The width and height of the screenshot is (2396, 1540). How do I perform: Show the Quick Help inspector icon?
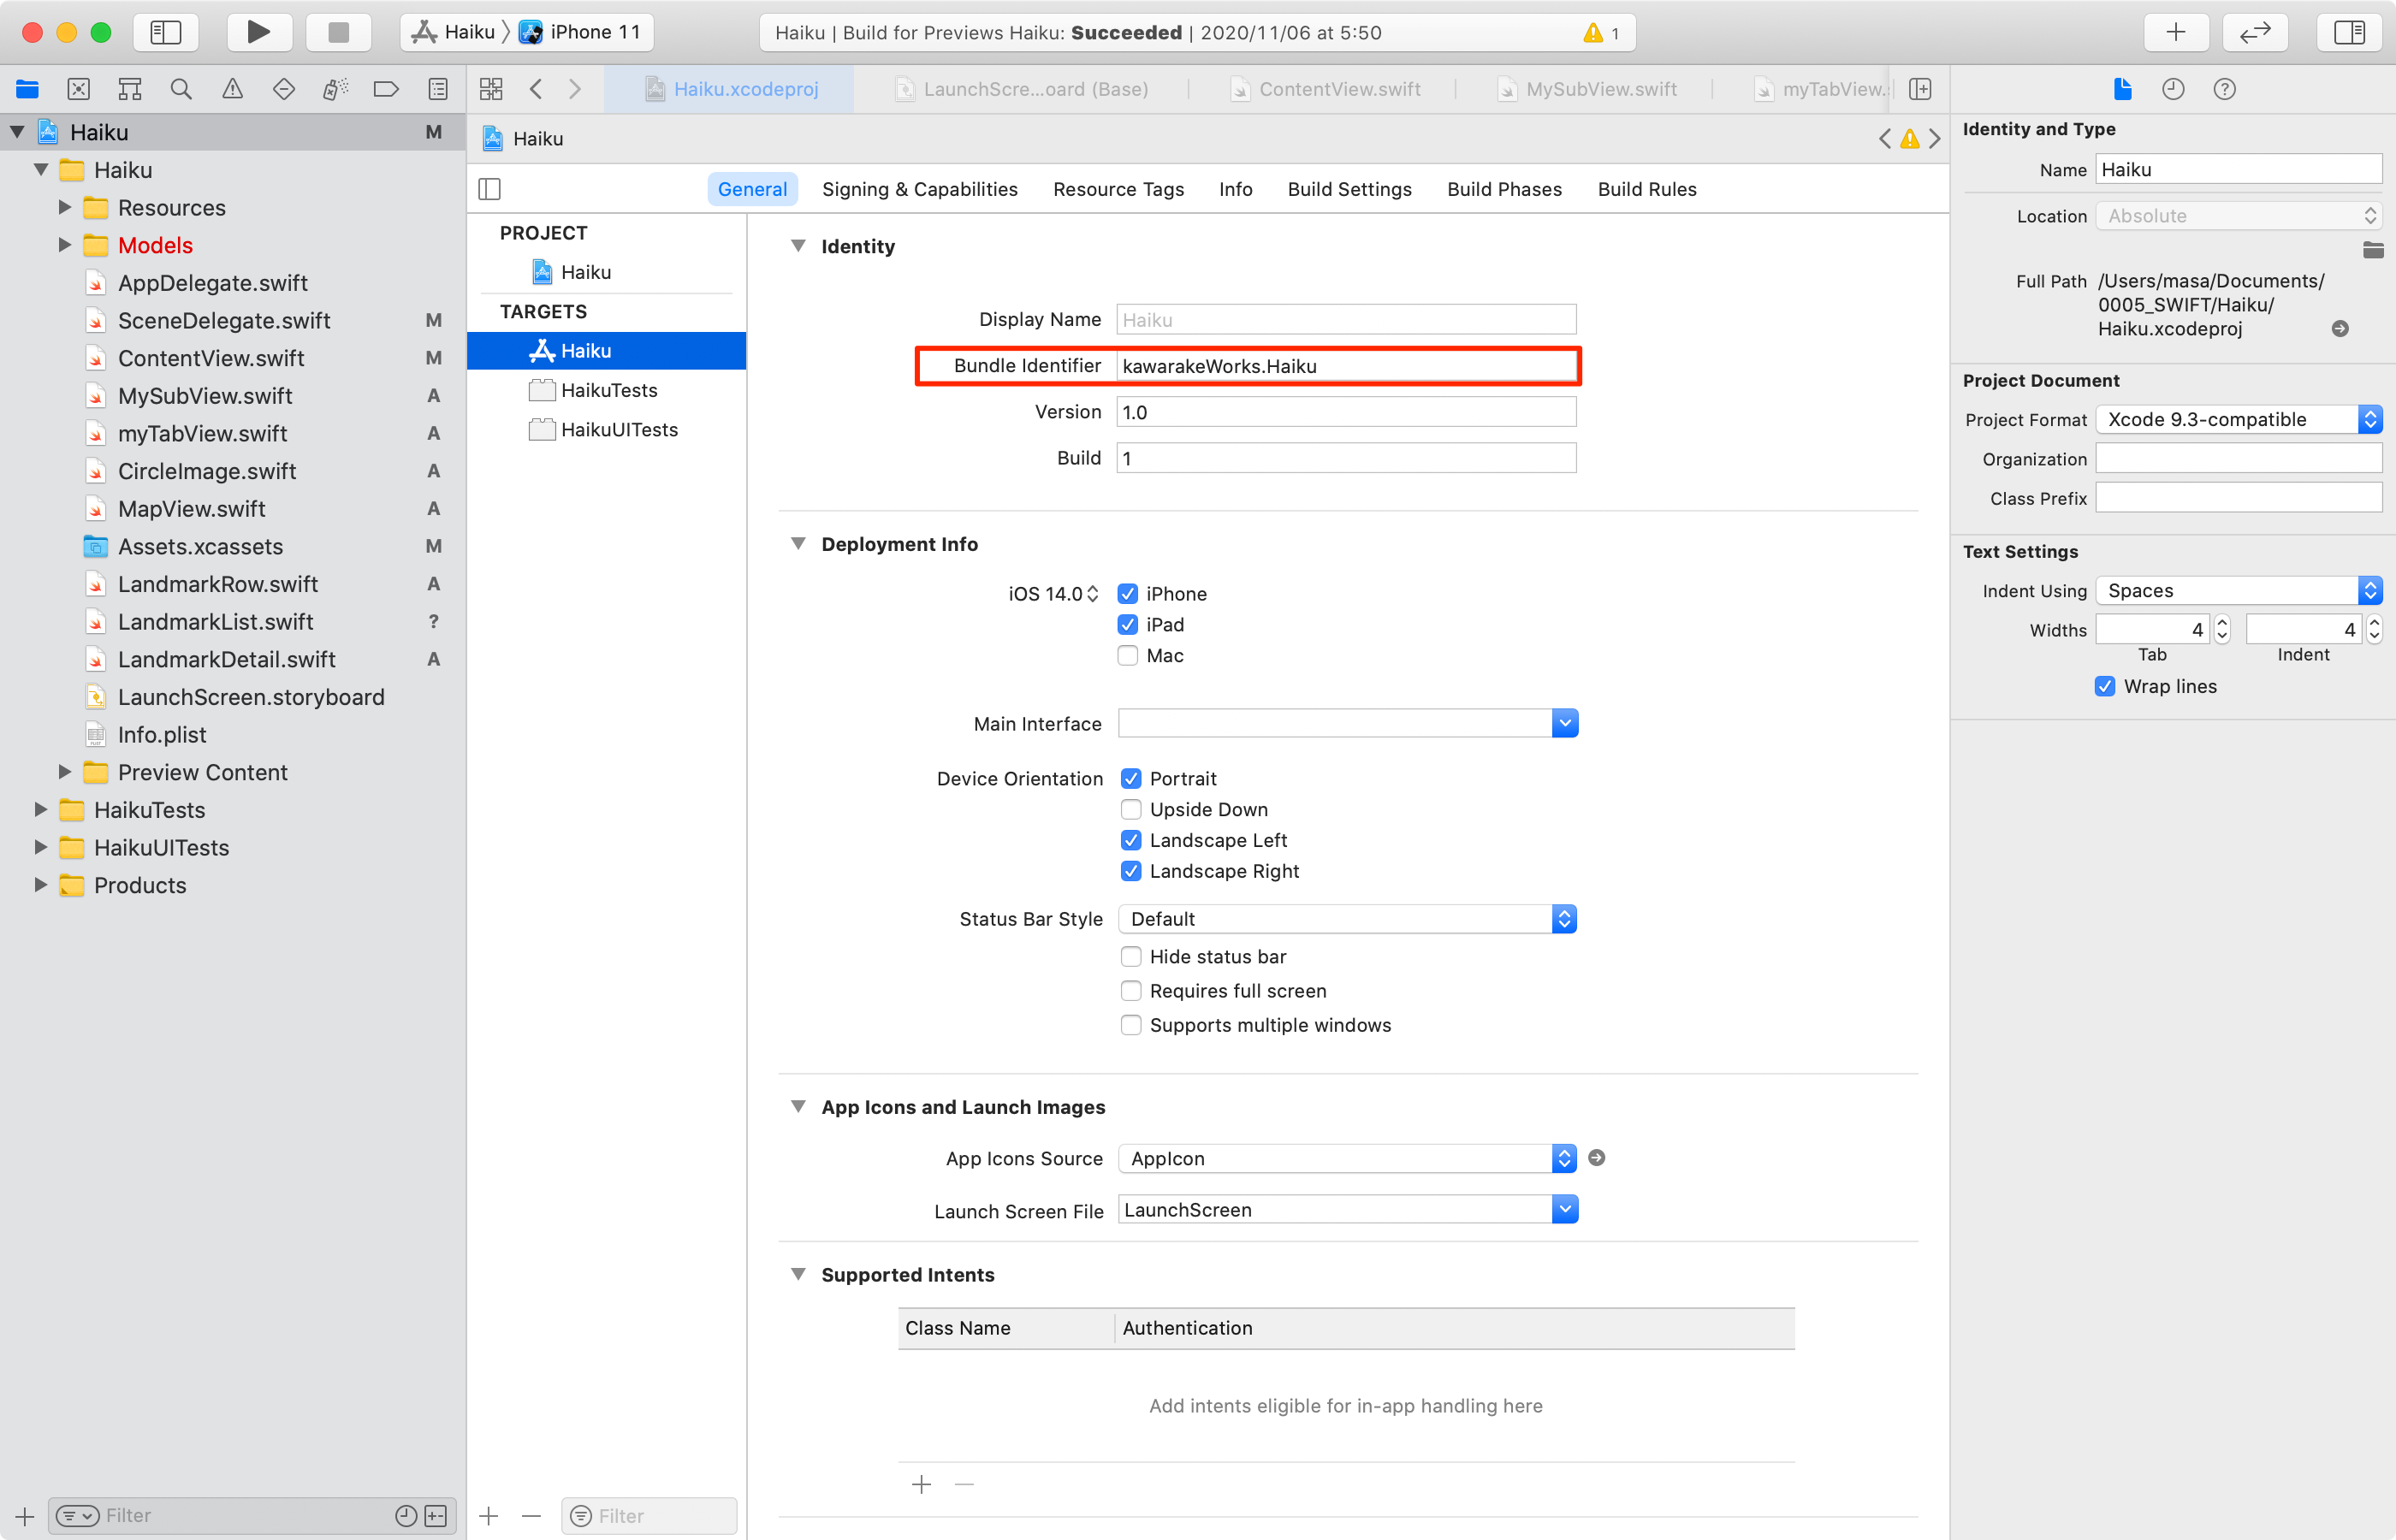(2224, 89)
